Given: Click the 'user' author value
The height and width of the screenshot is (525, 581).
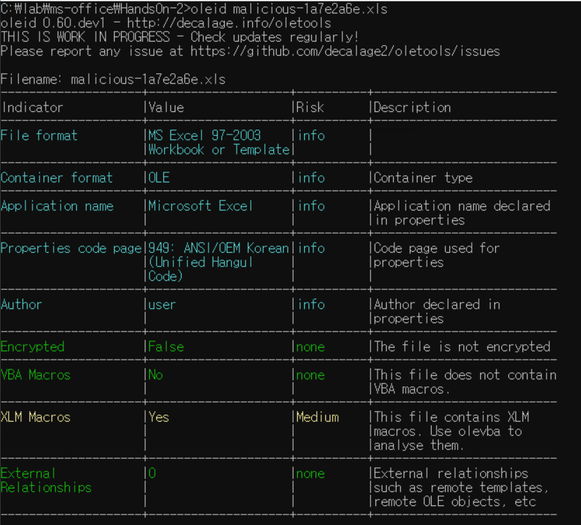Looking at the screenshot, I should 162,304.
